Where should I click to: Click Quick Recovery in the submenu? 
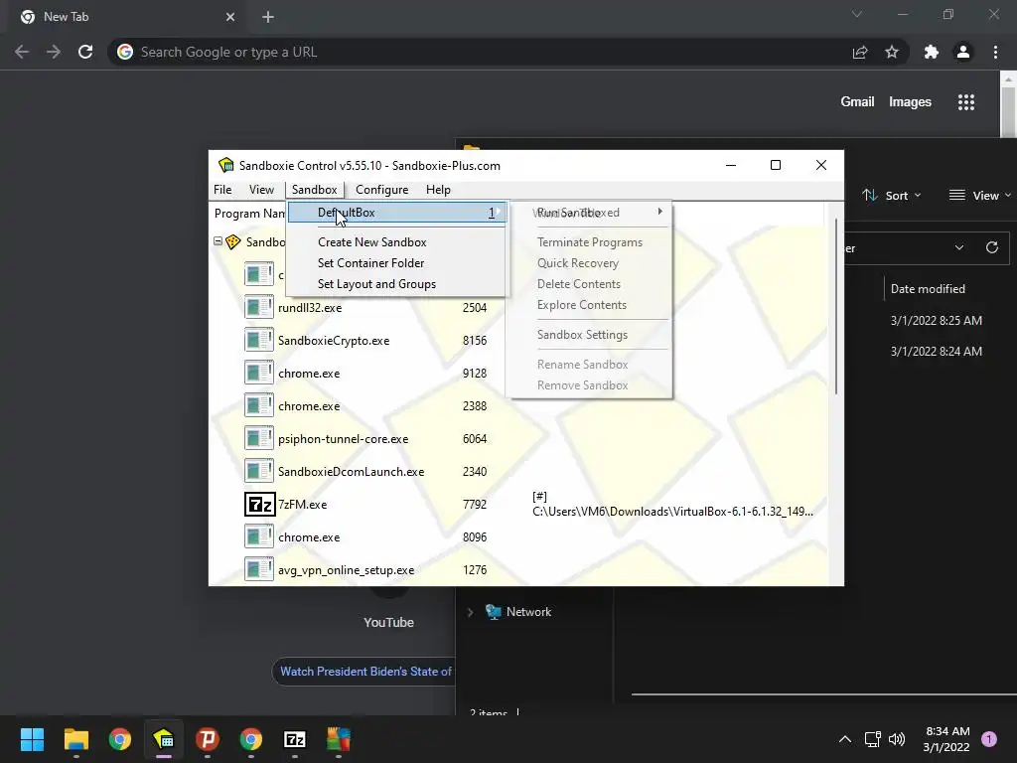click(x=578, y=262)
